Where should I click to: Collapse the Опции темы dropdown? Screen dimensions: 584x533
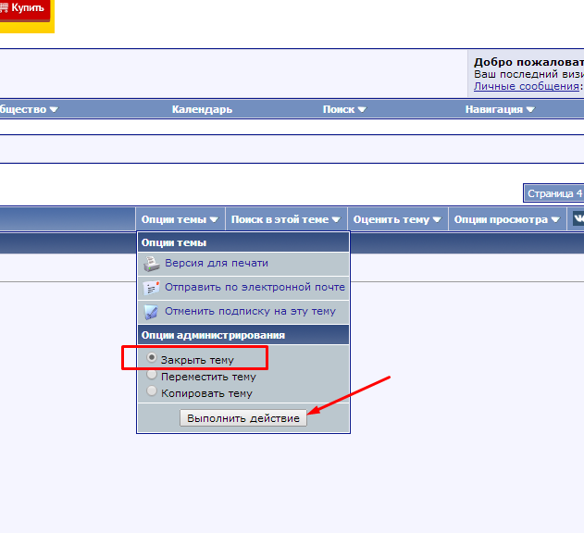tap(180, 219)
